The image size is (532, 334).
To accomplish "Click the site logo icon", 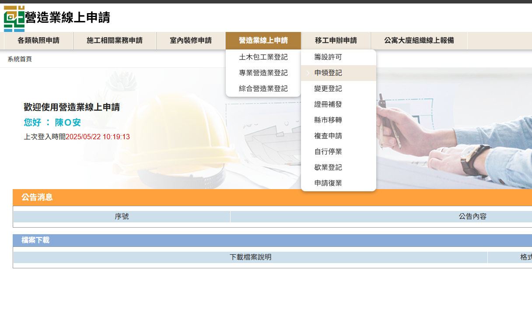I will coord(14,18).
